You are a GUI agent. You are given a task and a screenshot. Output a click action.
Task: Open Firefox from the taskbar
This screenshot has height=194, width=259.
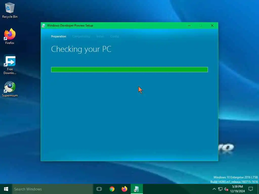(x=124, y=189)
